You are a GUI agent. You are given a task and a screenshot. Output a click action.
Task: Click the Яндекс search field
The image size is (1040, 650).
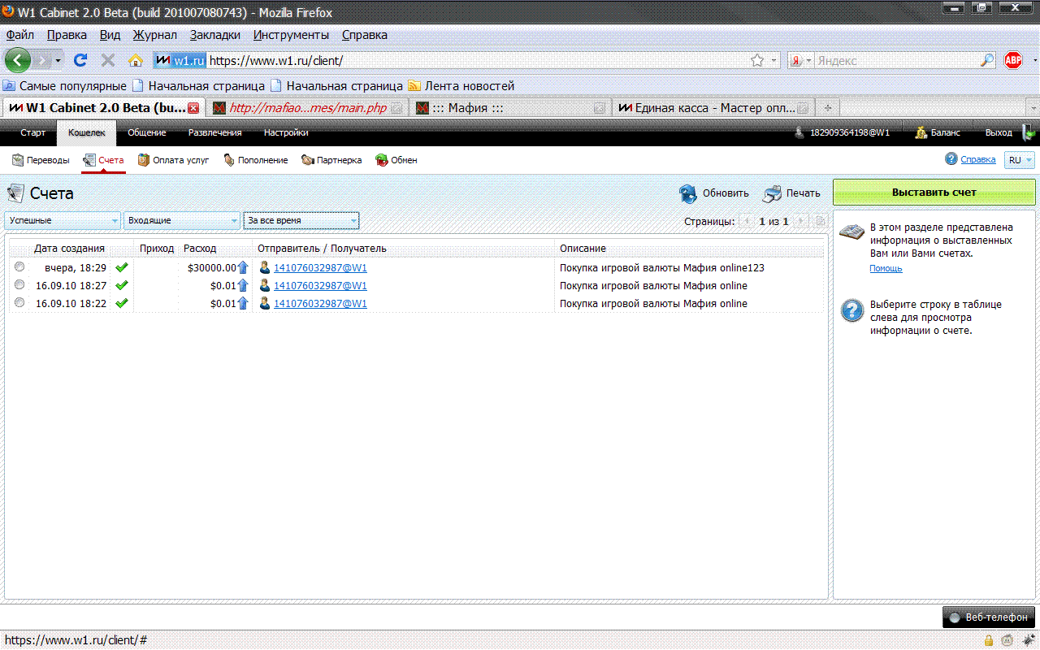(896, 60)
